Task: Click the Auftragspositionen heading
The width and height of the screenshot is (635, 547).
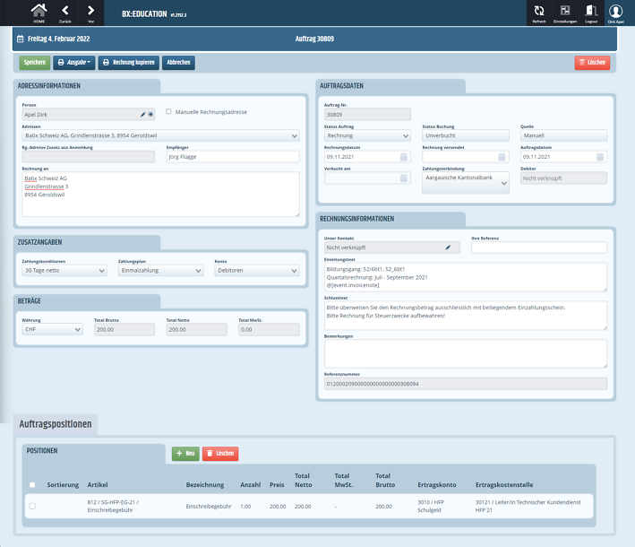Action: coord(56,424)
